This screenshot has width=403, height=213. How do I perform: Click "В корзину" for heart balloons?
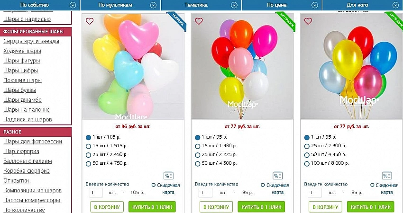107,207
